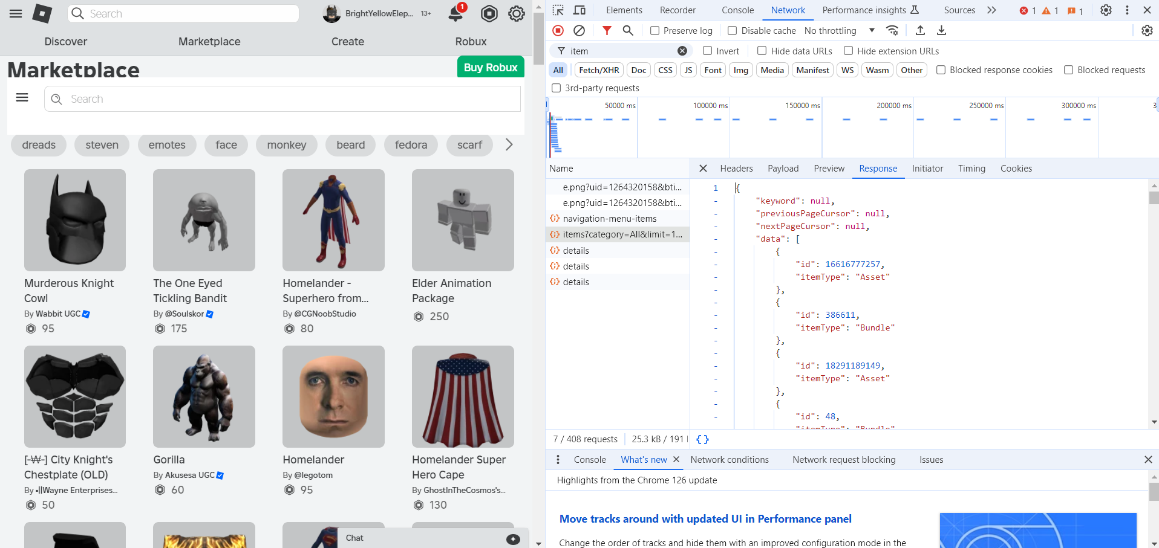Toggle the red filter funnel icon
The image size is (1159, 548).
coord(607,30)
